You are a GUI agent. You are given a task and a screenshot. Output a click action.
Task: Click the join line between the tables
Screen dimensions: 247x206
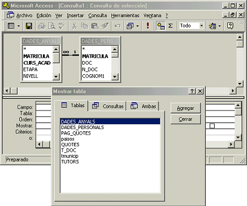tap(71, 55)
